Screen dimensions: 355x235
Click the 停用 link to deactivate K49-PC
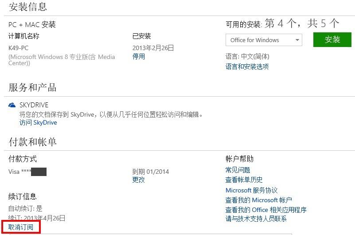(139, 56)
